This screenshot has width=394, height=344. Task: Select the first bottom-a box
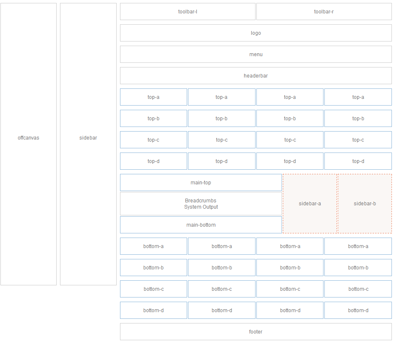(154, 246)
